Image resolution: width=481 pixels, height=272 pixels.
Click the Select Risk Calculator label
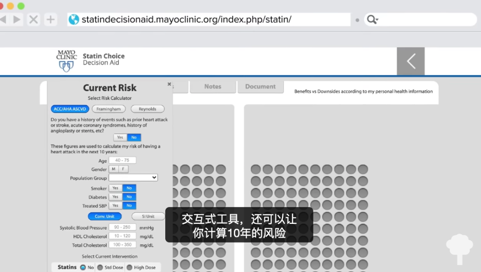110,98
